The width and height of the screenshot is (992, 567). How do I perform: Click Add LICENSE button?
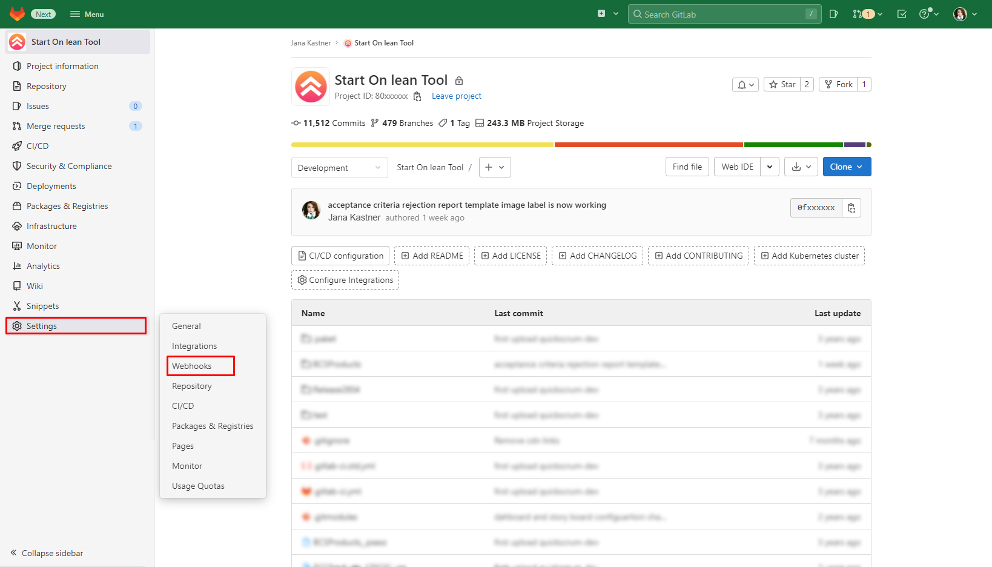coord(511,256)
